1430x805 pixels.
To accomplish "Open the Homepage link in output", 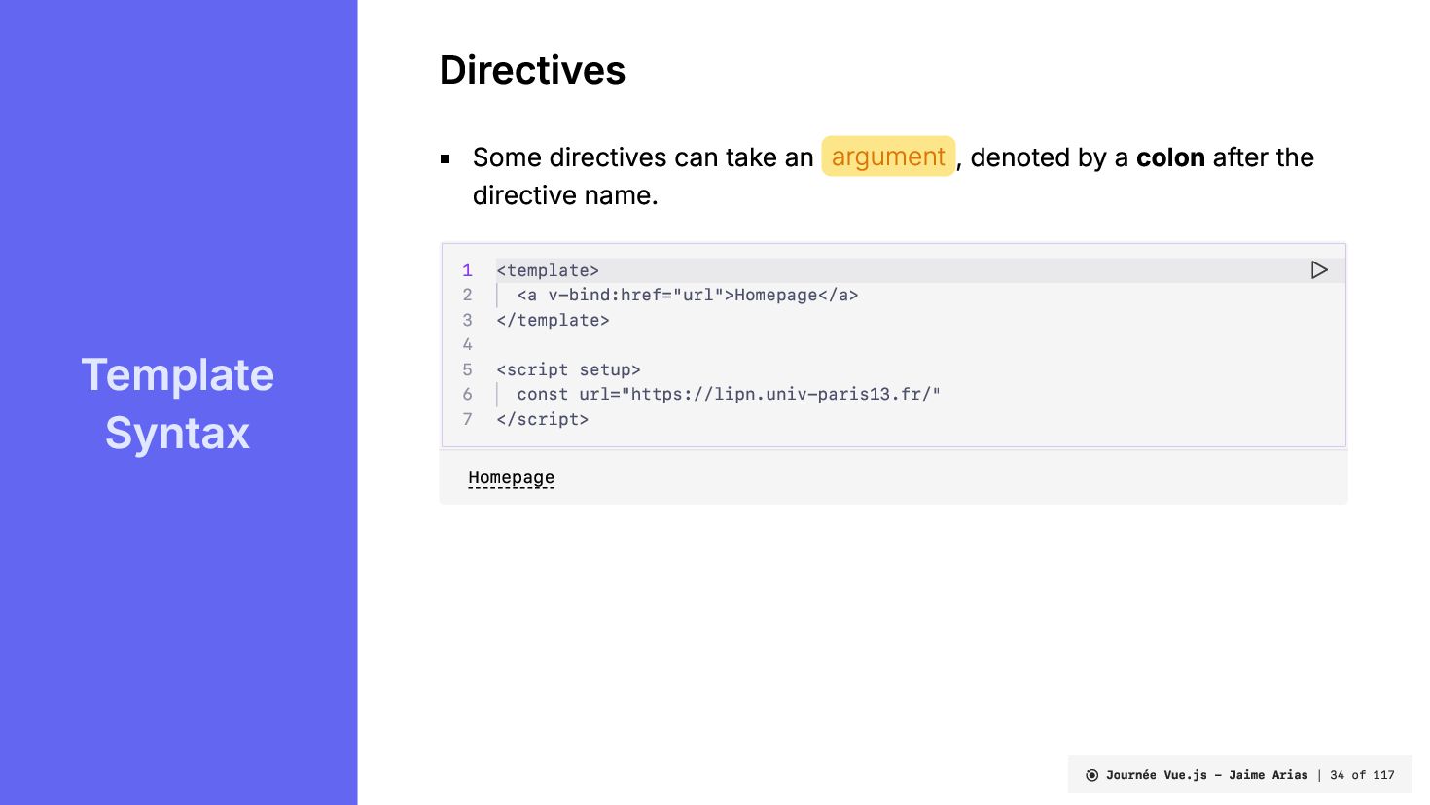I will tap(511, 477).
